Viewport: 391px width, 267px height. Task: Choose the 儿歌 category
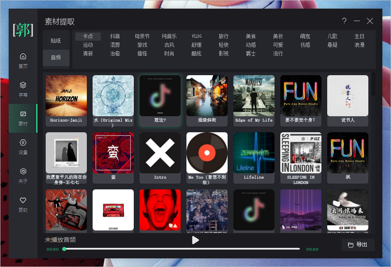(x=333, y=36)
